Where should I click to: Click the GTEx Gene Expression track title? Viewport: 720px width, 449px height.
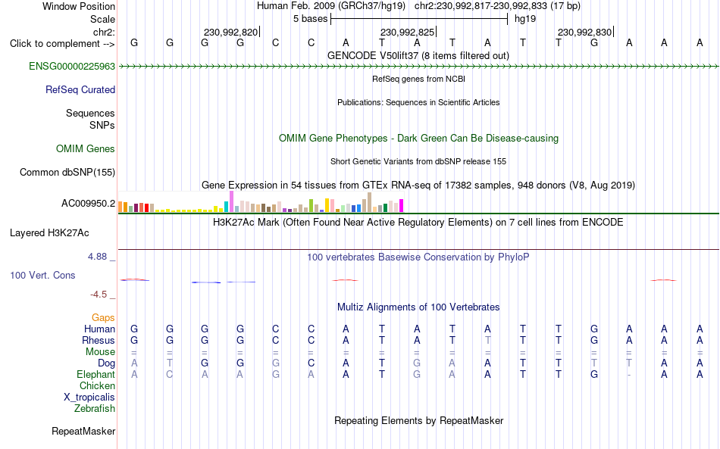coord(418,186)
